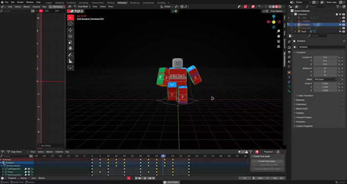Image resolution: width=347 pixels, height=184 pixels.
Task: Open the Render properties tab icon
Action: pos(289,47)
